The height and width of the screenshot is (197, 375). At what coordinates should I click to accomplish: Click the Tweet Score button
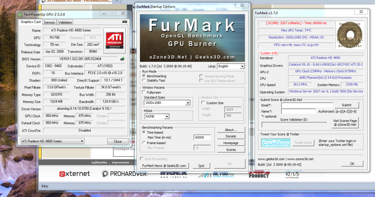pos(303,143)
